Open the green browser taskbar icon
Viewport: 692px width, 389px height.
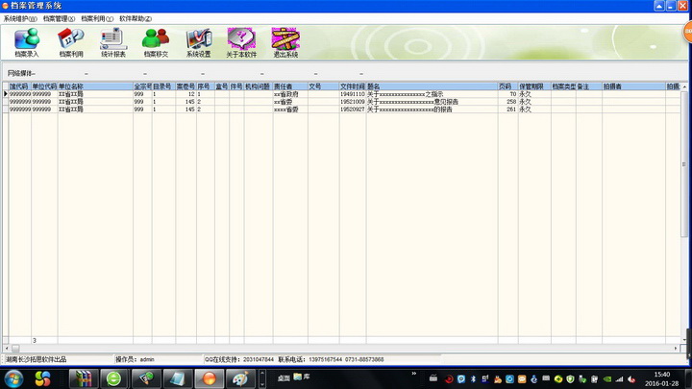click(113, 378)
